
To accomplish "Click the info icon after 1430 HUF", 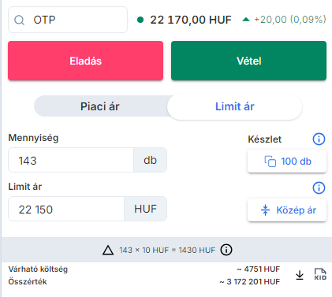I will pos(226,250).
